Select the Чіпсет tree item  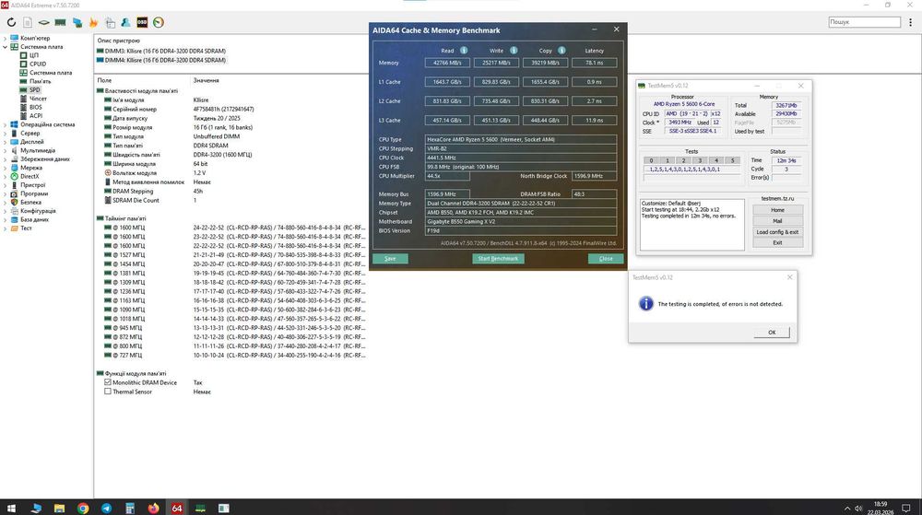[38, 99]
